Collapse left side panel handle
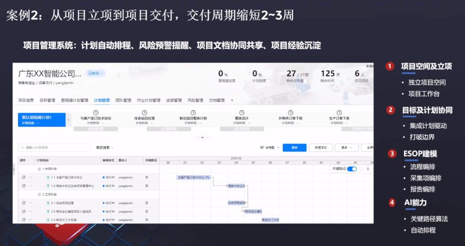The image size is (465, 246). click(14, 170)
